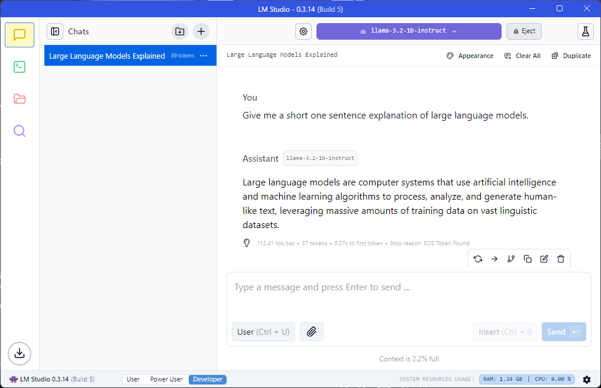Screen dimensions: 601x388
Task: Click the message input field
Action: pyautogui.click(x=384, y=287)
